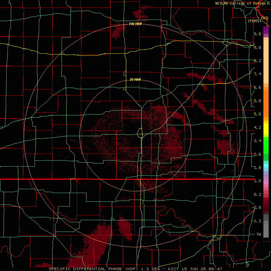Click the "50 NMI" range ring label
Screen dimensions: 271x271
[x=135, y=79]
